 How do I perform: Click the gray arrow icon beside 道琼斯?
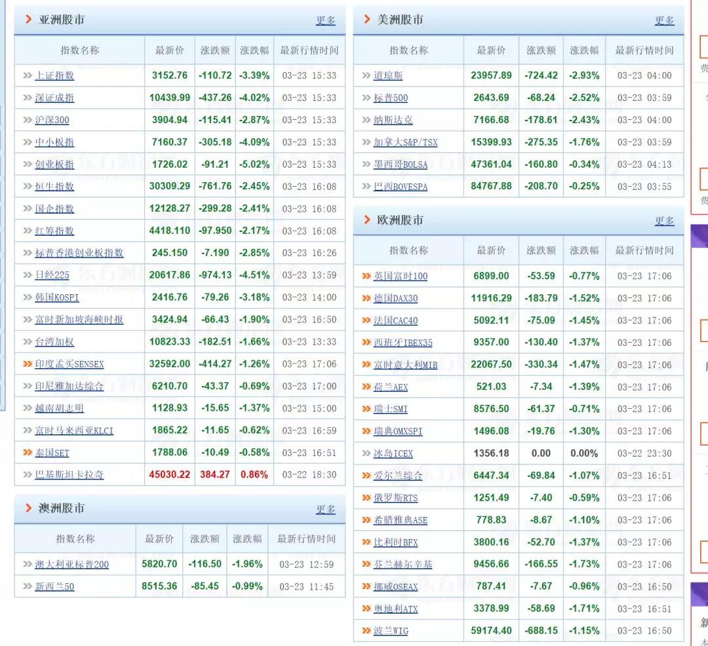pyautogui.click(x=366, y=75)
